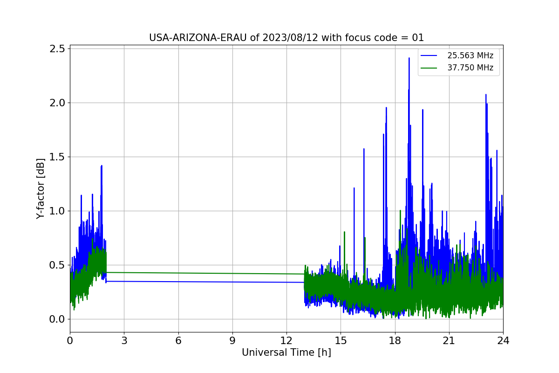Click the tallest blue peak near 2.4 dB
Viewport: 559px width, 373px height.
[x=409, y=59]
